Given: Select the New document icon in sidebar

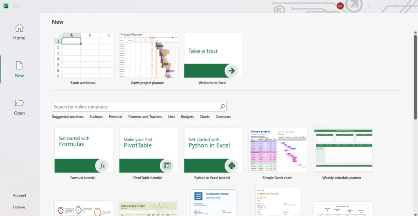Looking at the screenshot, I should [19, 65].
